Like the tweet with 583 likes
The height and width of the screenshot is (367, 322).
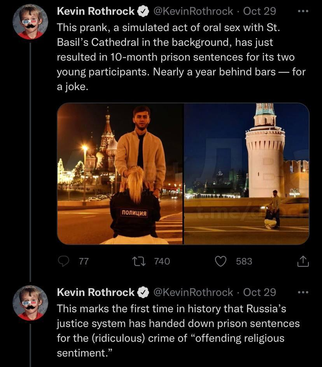221,261
